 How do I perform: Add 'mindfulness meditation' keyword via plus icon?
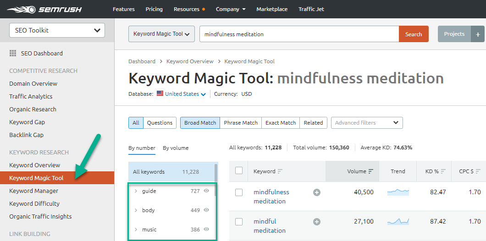coord(316,192)
